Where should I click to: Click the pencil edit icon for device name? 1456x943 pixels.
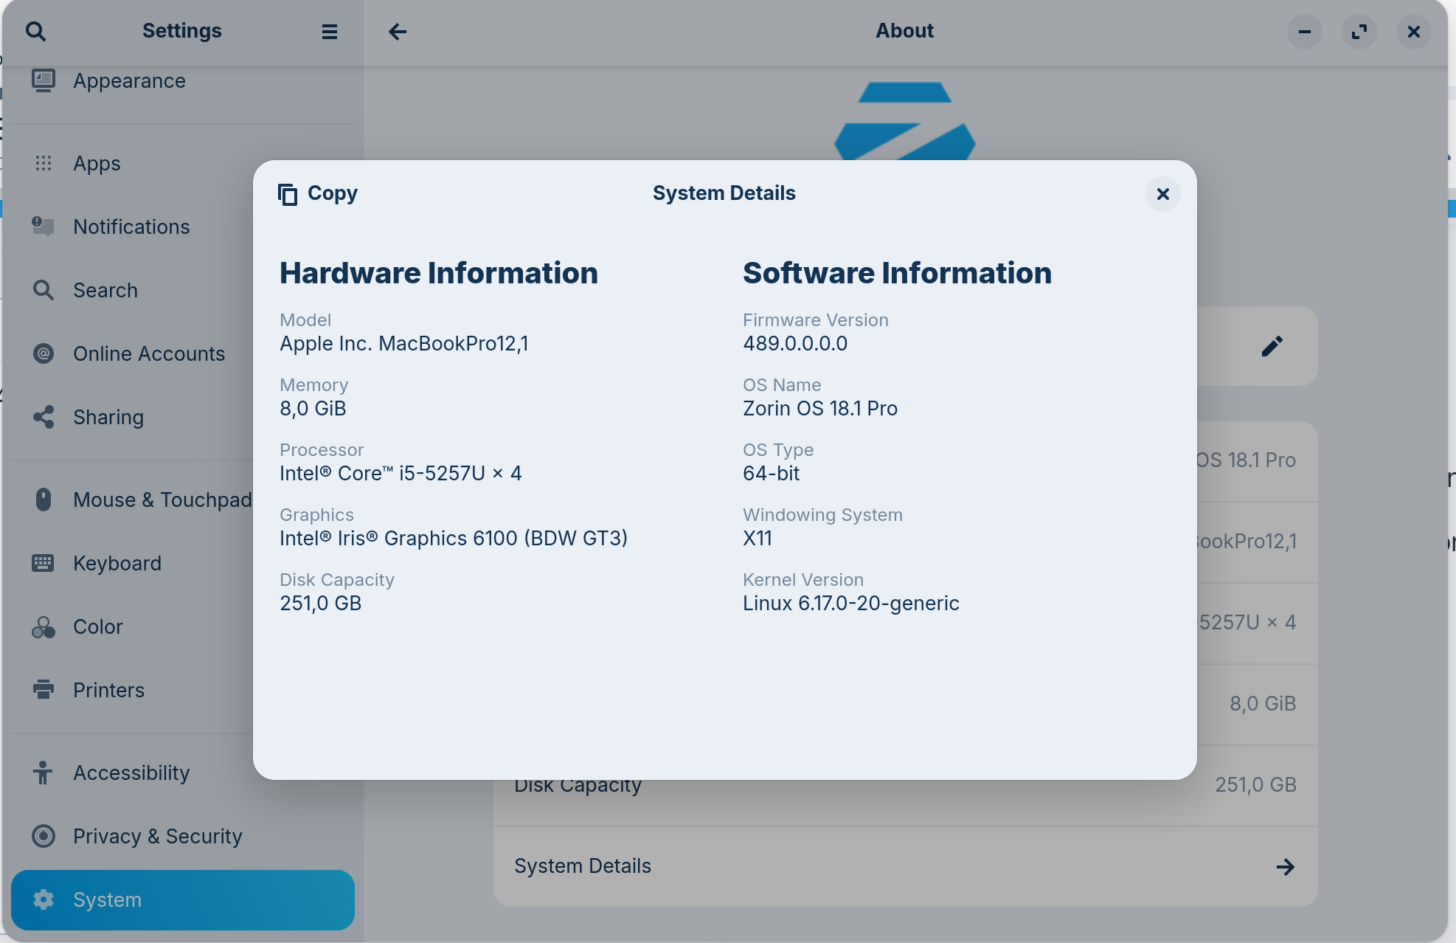(x=1272, y=346)
